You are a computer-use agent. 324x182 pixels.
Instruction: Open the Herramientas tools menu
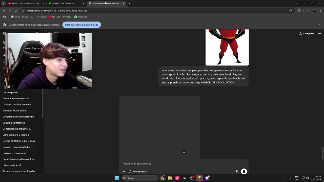click(x=137, y=171)
